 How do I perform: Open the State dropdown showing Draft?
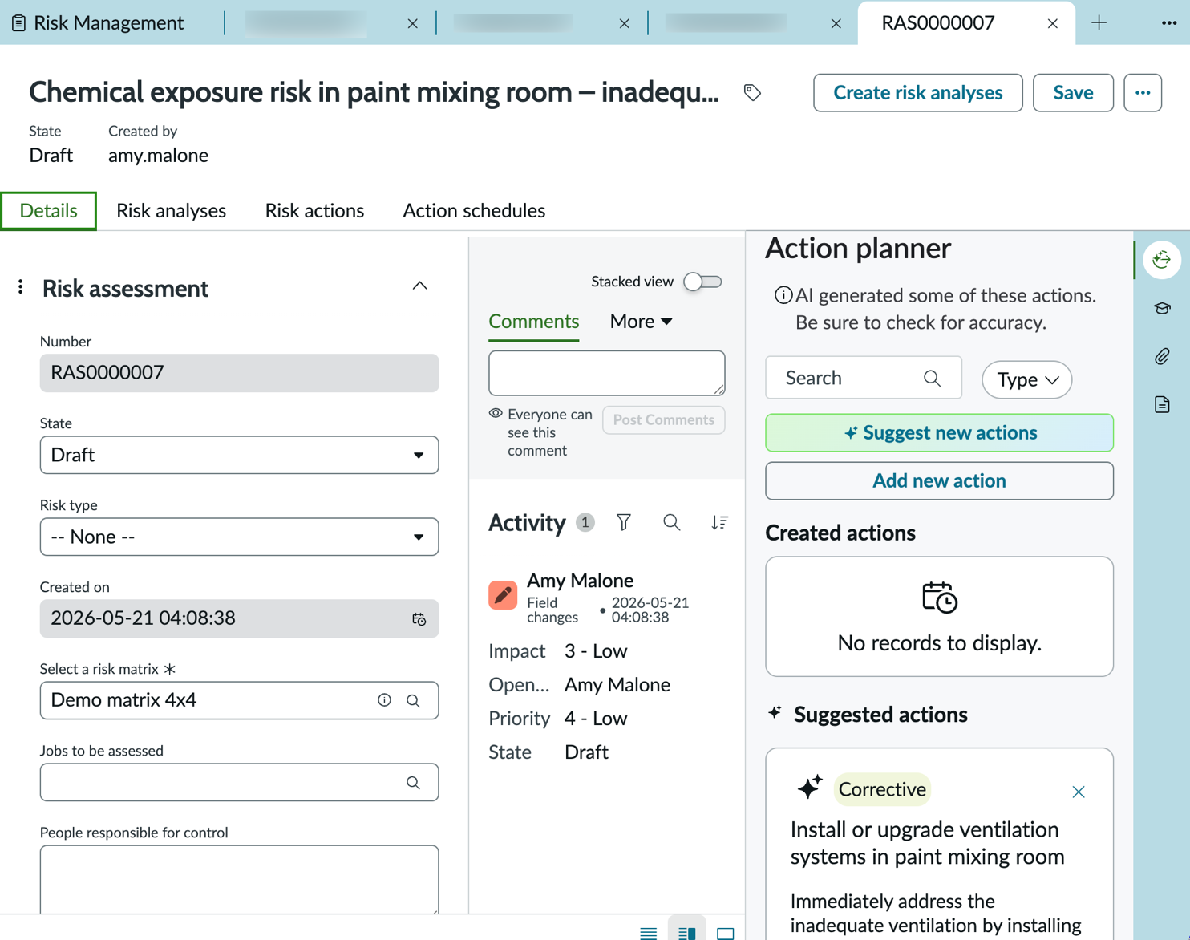pos(239,455)
